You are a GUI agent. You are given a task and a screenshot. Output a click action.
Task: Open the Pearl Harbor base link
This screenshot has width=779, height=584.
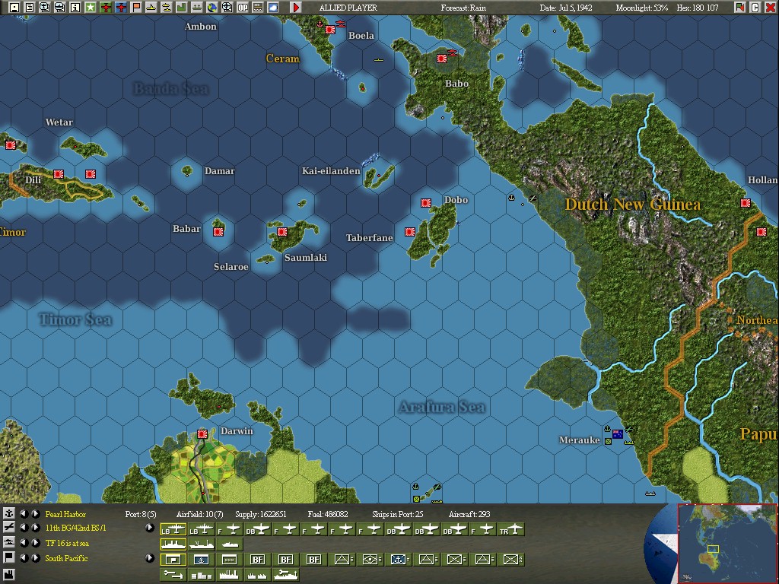coord(65,514)
